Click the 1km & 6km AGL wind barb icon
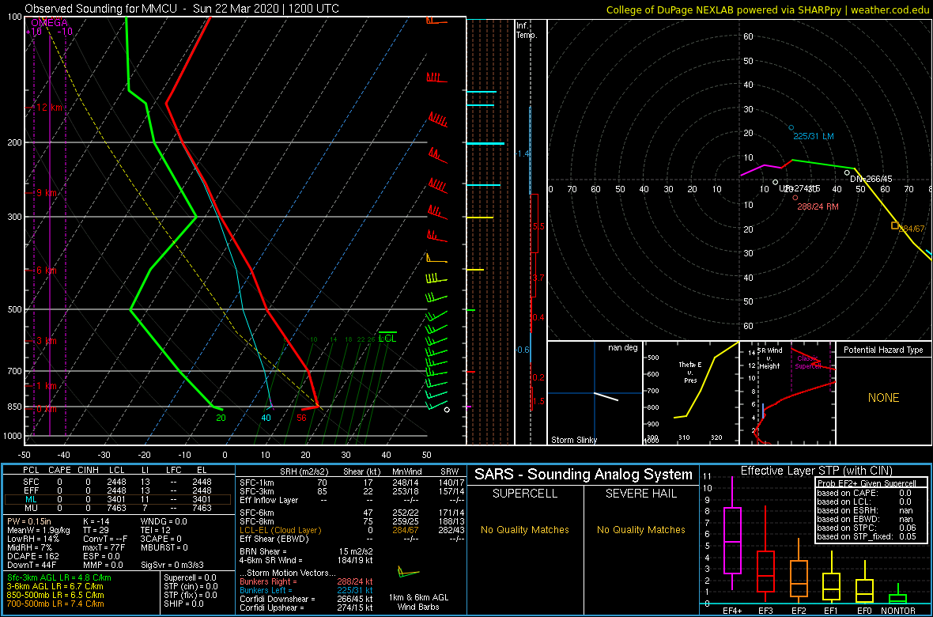 (409, 573)
